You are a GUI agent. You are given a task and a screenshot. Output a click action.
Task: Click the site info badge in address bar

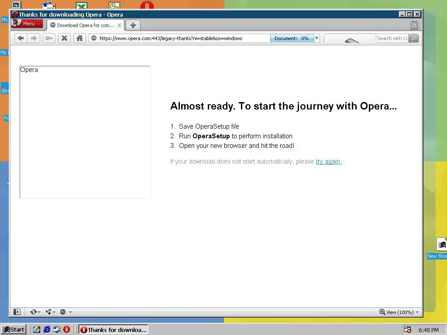[94, 38]
